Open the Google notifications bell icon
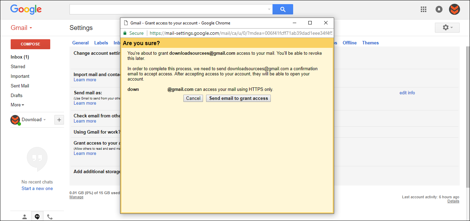Image resolution: width=470 pixels, height=221 pixels. 439,9
